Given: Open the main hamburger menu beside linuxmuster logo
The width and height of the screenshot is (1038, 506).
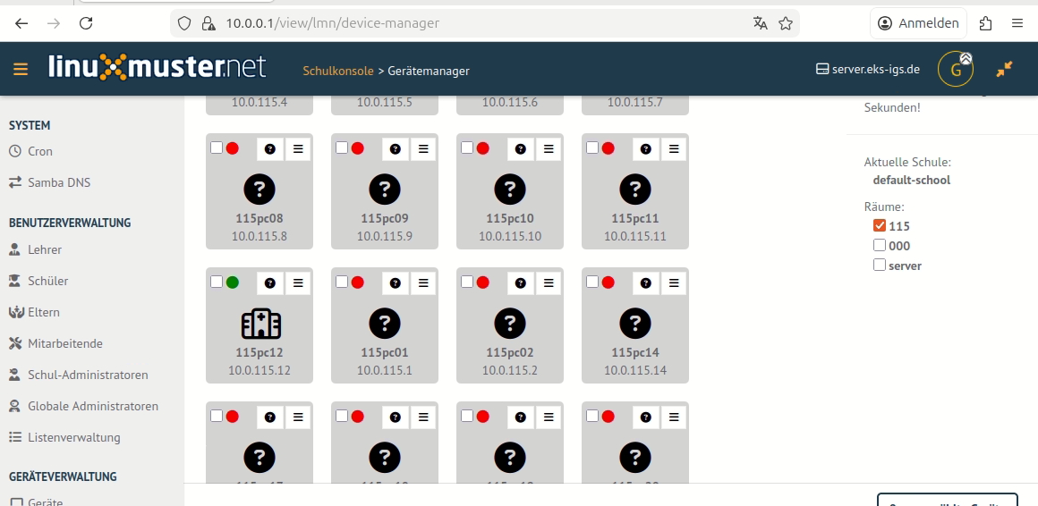Looking at the screenshot, I should point(21,69).
